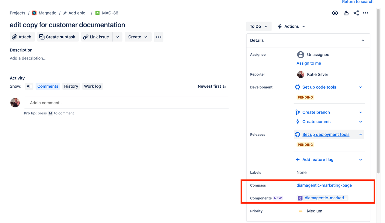Open the top-right more actions ellipsis

366,13
